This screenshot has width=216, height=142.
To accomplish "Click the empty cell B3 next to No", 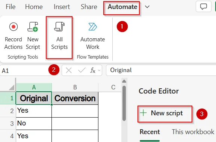I will tap(75, 124).
